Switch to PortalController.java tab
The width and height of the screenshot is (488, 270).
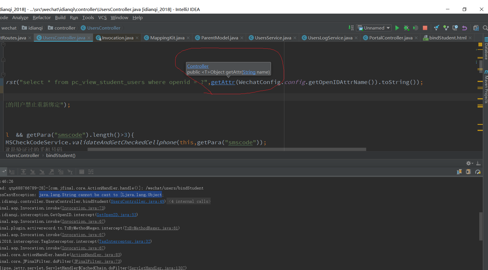391,38
